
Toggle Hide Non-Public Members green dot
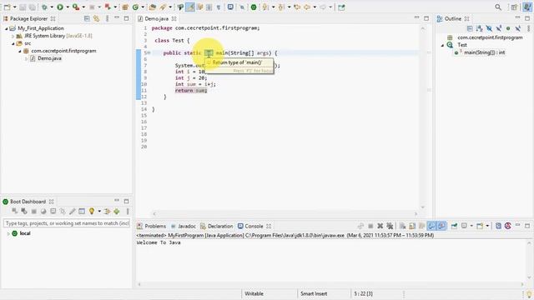pos(508,28)
